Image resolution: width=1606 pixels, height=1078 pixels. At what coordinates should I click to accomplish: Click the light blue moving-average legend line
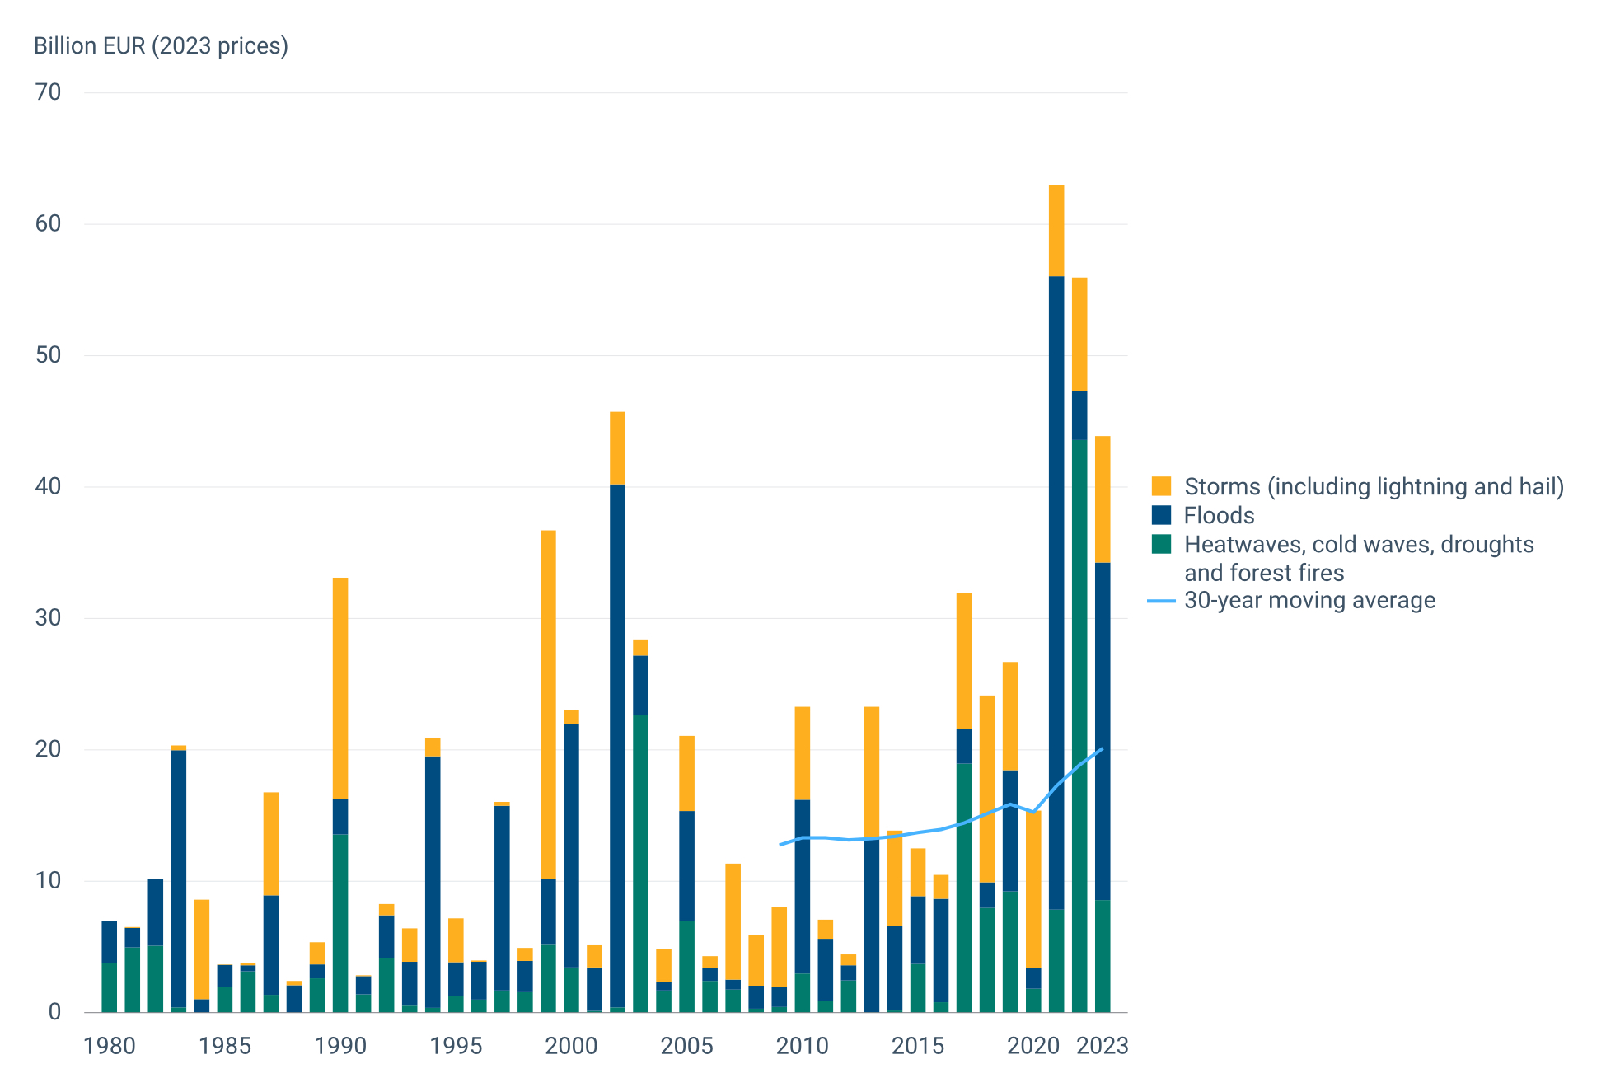[x=1161, y=602]
